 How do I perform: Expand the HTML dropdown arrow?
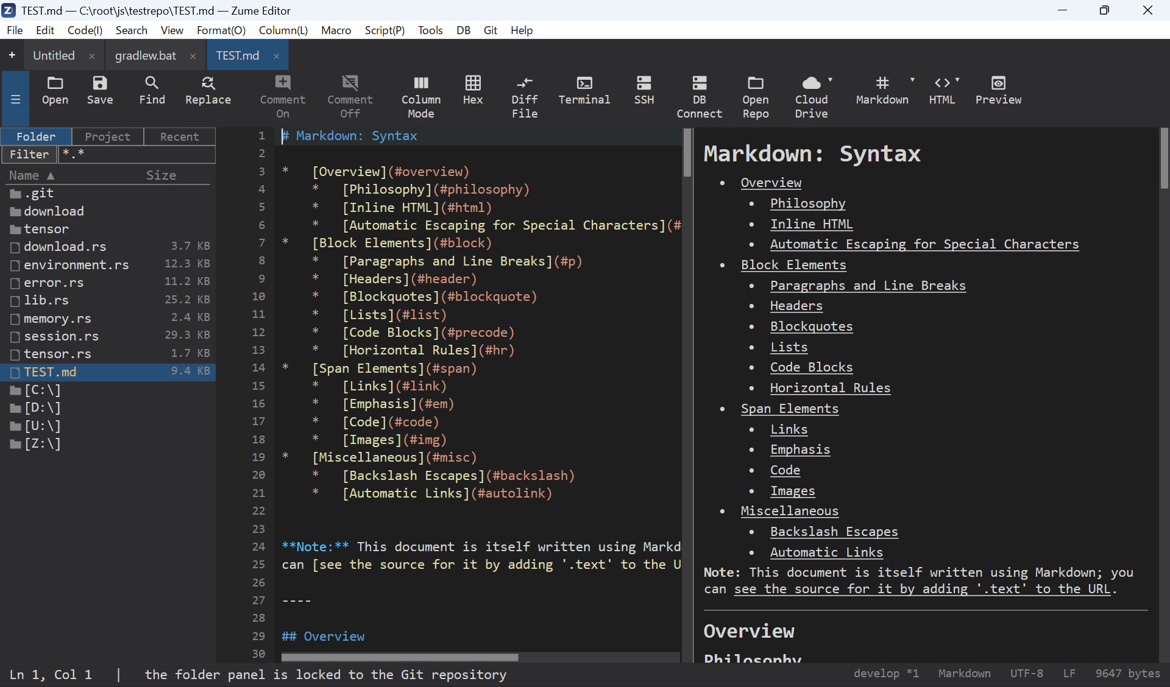(957, 80)
